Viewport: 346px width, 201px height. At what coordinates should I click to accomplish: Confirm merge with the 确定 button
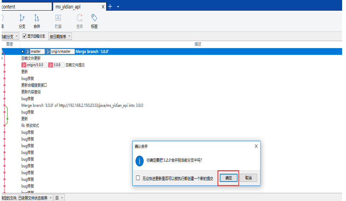click(x=229, y=178)
